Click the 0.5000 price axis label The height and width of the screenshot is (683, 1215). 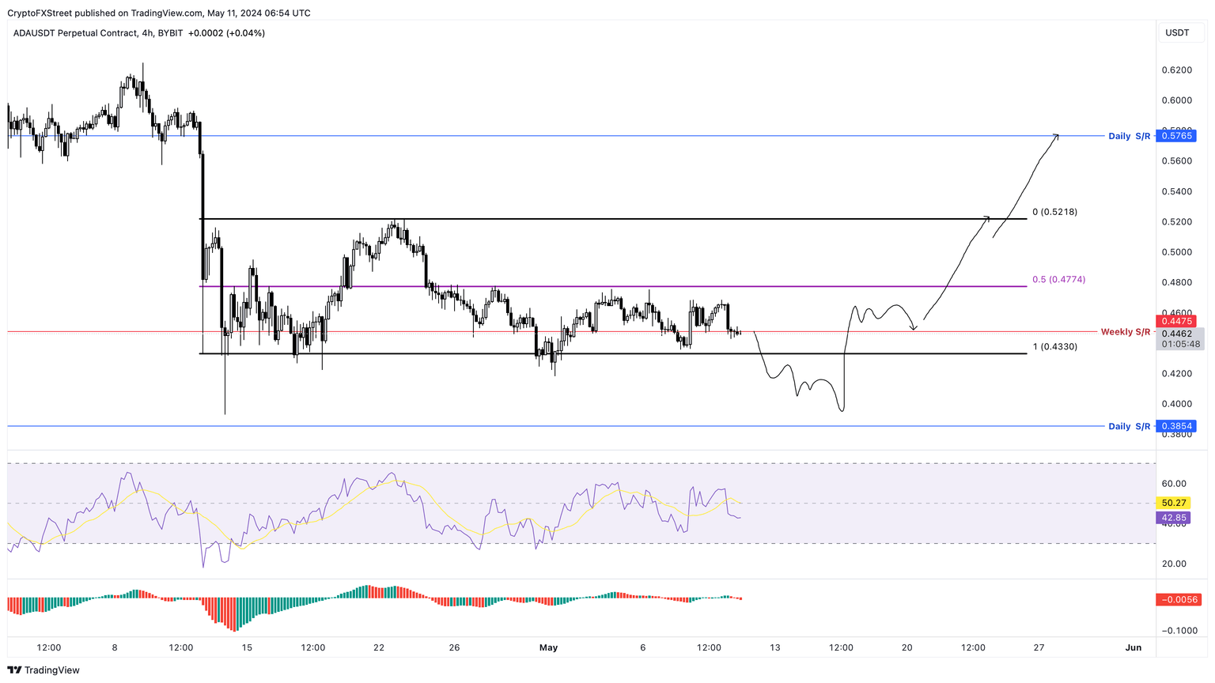1176,252
